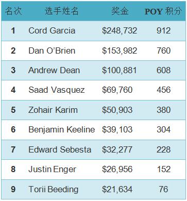Click on Dan O'Brien's name
187x201 pixels.
click(x=52, y=51)
